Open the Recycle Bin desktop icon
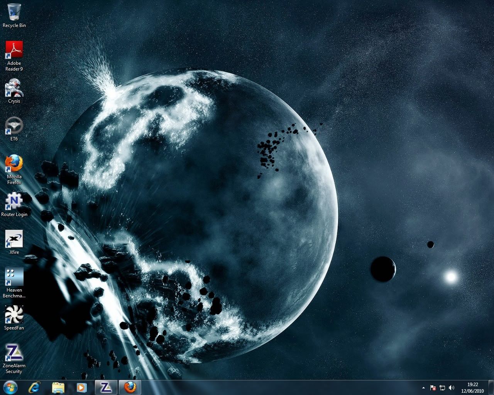Image resolution: width=494 pixels, height=395 pixels. click(14, 16)
